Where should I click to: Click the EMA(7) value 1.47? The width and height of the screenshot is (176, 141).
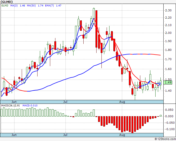[58, 6]
